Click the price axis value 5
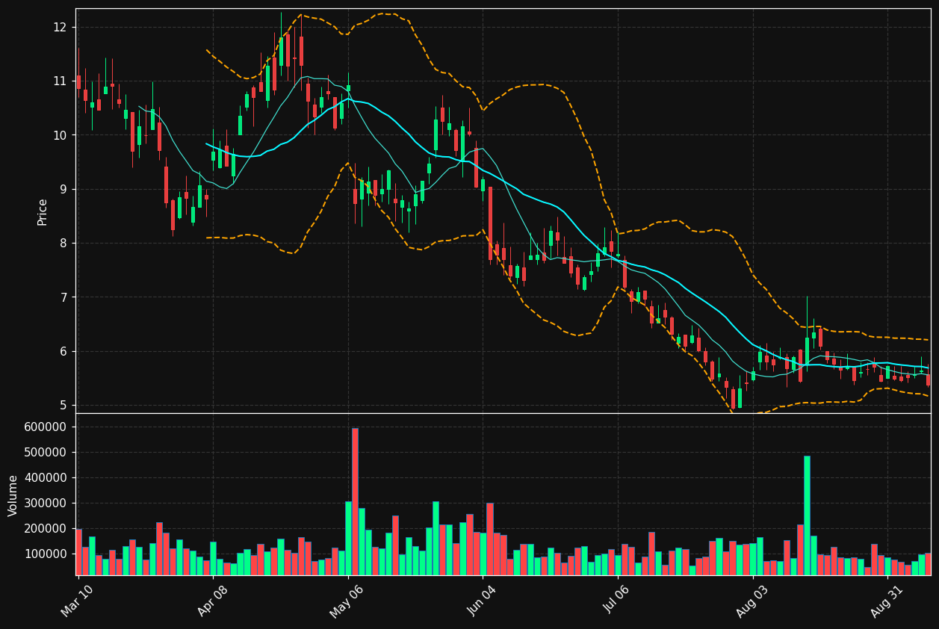Viewport: 939px width, 629px height. coord(63,406)
